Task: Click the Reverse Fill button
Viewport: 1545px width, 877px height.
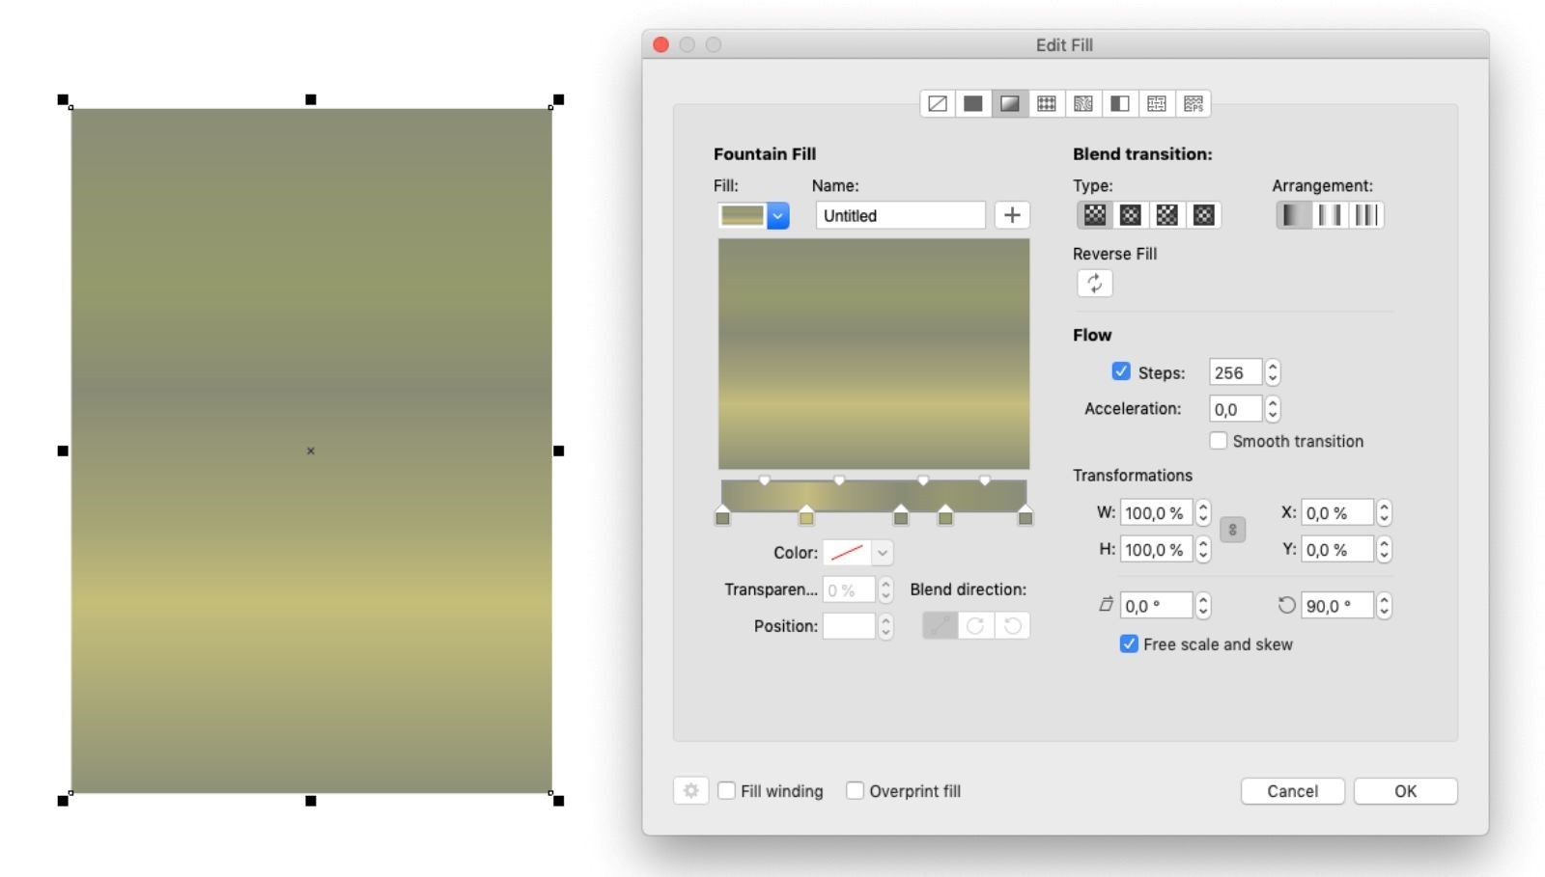Action: [1094, 284]
